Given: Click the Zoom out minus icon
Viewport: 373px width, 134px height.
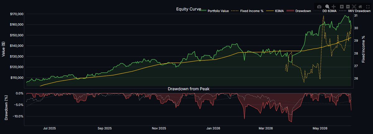Looking at the screenshot, I should point(348,7).
